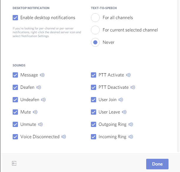Uncheck the Unmute sound checkbox
180x172 pixels.
coord(15,124)
